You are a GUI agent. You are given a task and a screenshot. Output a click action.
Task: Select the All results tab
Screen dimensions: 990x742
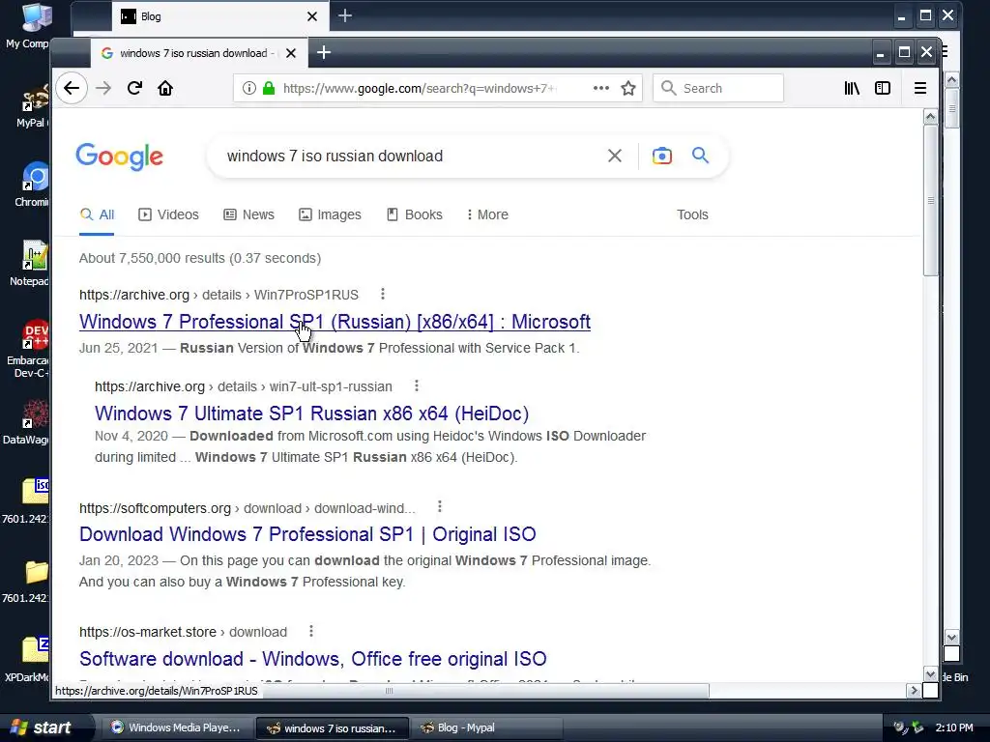point(98,214)
